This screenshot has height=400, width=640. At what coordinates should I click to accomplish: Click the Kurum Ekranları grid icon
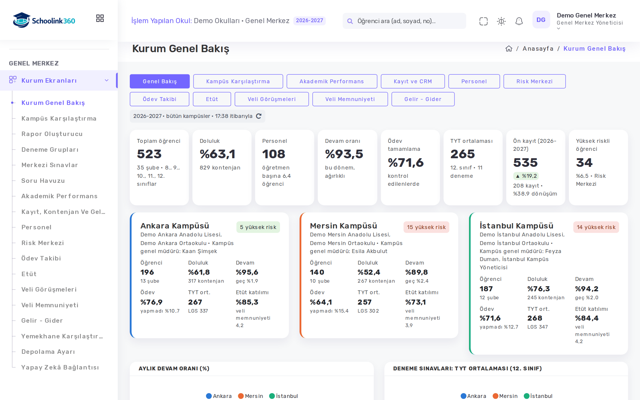pyautogui.click(x=13, y=80)
